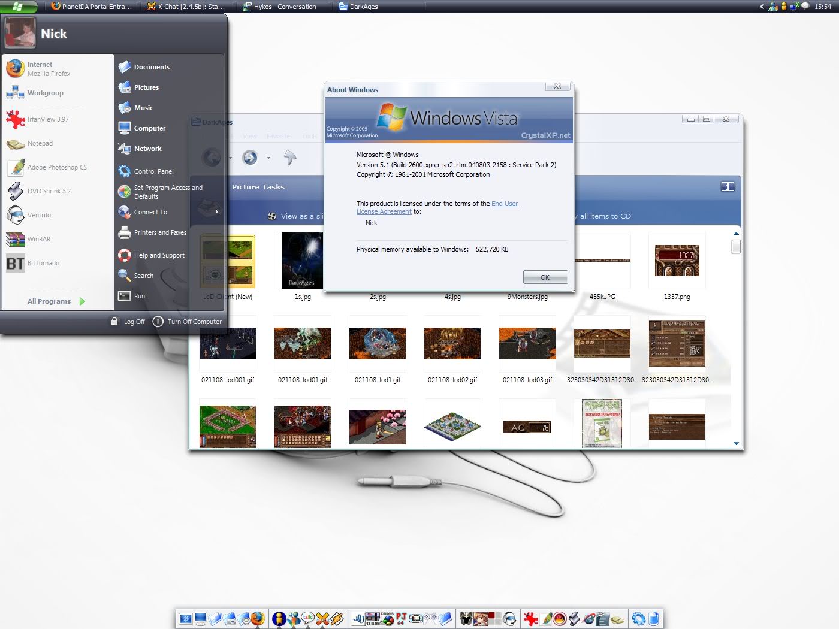Click the info icon on blue bar
This screenshot has height=629, width=839.
click(728, 187)
